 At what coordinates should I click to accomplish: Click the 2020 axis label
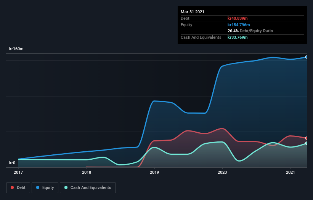(x=222, y=172)
